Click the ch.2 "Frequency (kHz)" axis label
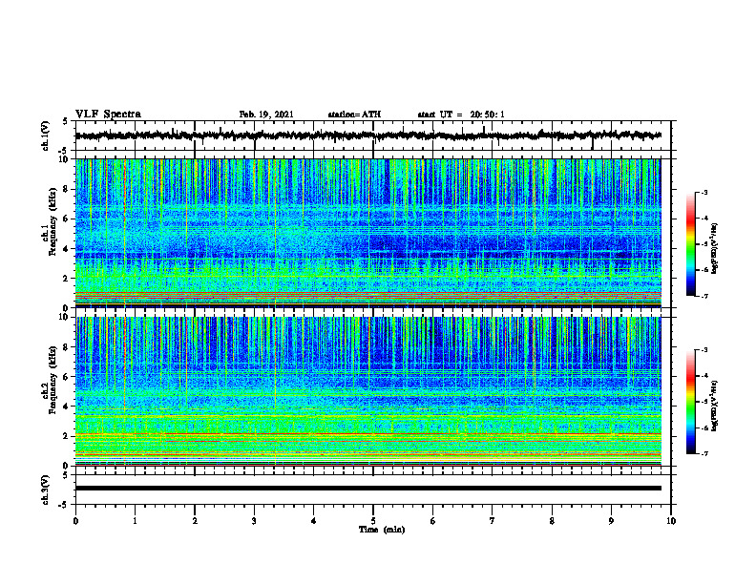The image size is (756, 584). [53, 380]
